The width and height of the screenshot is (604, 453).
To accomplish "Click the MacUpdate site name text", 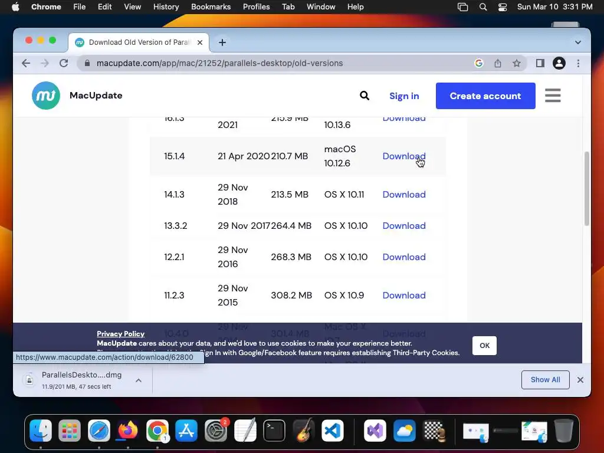I will click(x=96, y=96).
